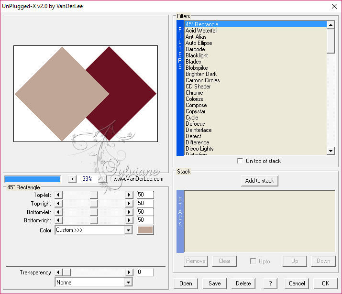Select Blacklight filter

click(x=255, y=55)
